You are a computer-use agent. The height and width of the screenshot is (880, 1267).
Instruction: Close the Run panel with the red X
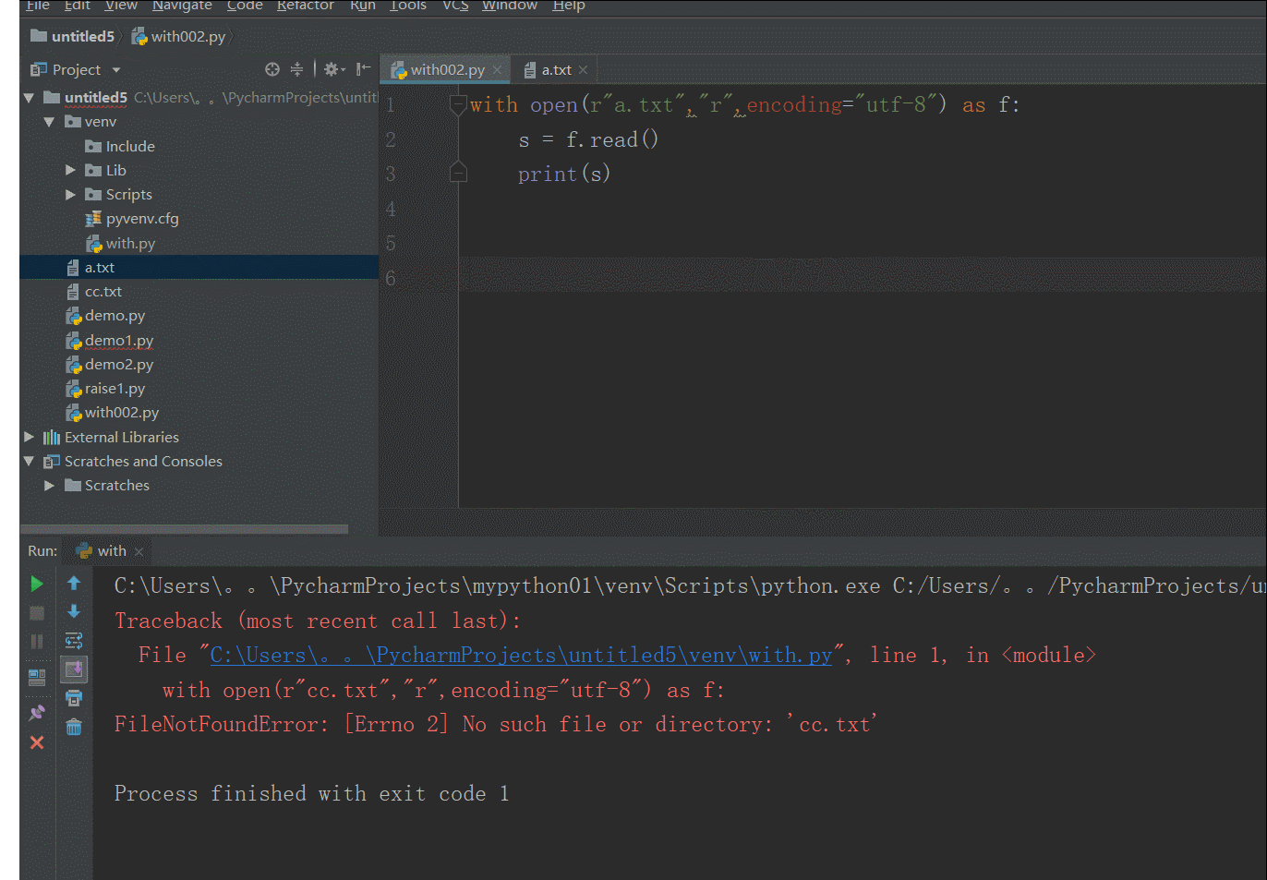click(x=37, y=742)
